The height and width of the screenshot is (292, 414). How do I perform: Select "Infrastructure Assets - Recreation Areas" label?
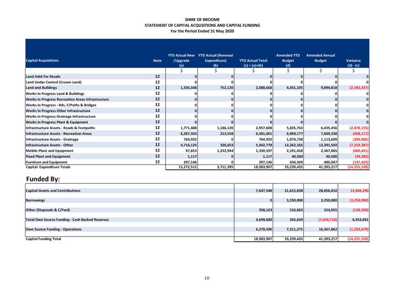coord(59,134)
